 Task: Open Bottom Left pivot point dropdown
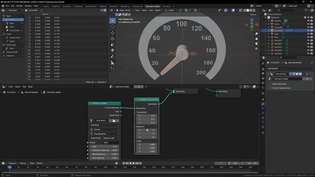click(x=111, y=138)
